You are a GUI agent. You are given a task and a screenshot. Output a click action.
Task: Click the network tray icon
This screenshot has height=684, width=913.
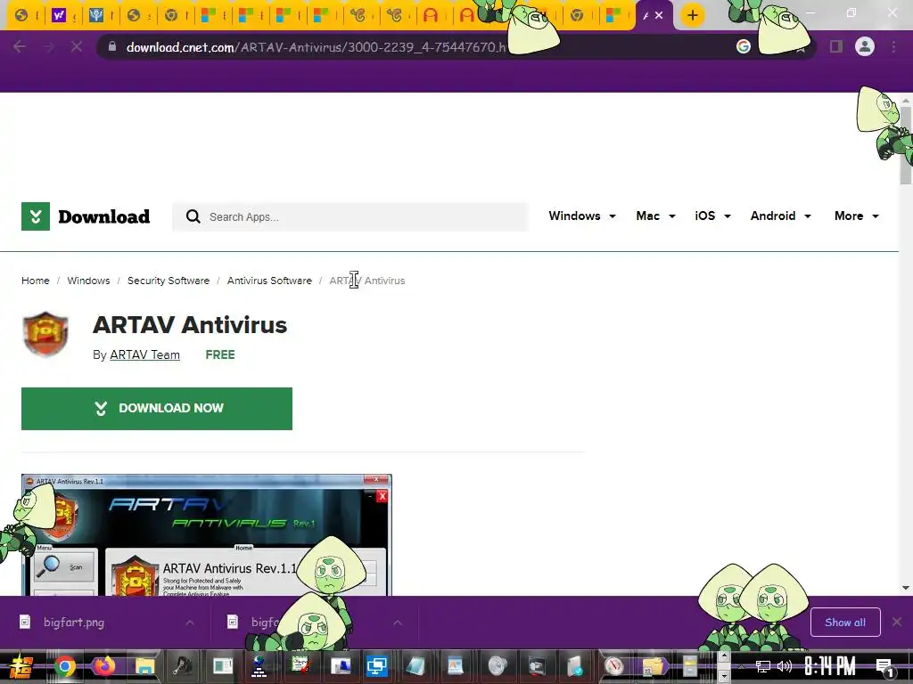[x=763, y=666]
